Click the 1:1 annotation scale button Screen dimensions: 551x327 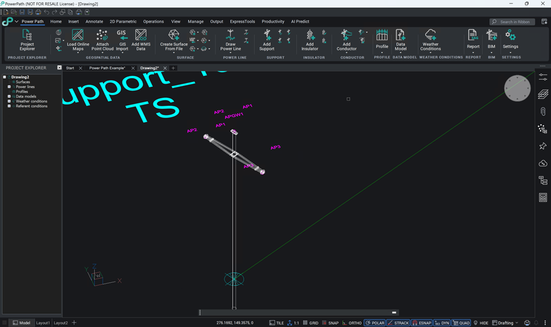click(293, 323)
